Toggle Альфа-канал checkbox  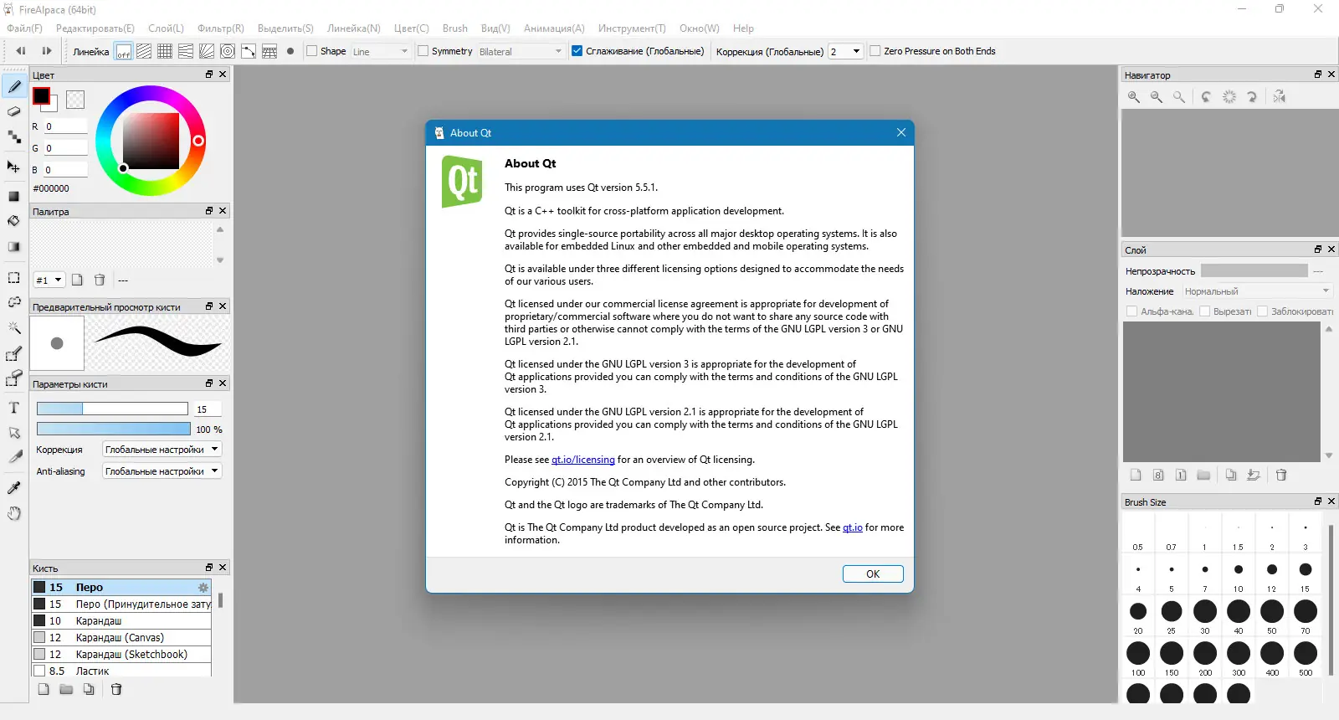[x=1132, y=311]
